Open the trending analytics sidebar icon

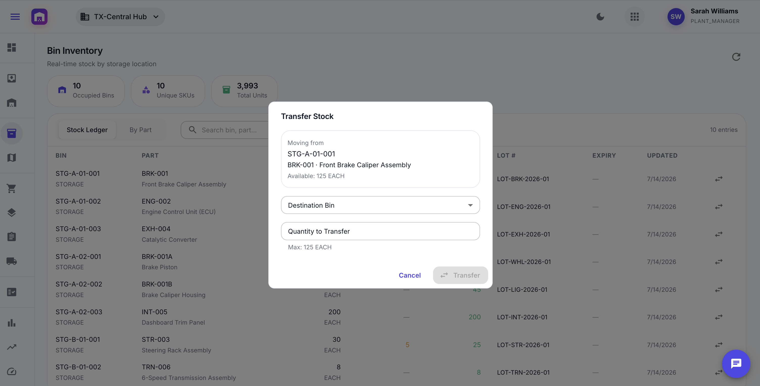click(12, 347)
